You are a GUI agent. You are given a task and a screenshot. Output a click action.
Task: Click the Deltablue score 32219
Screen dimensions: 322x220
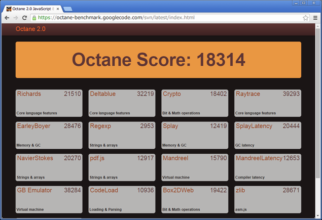[x=146, y=94]
